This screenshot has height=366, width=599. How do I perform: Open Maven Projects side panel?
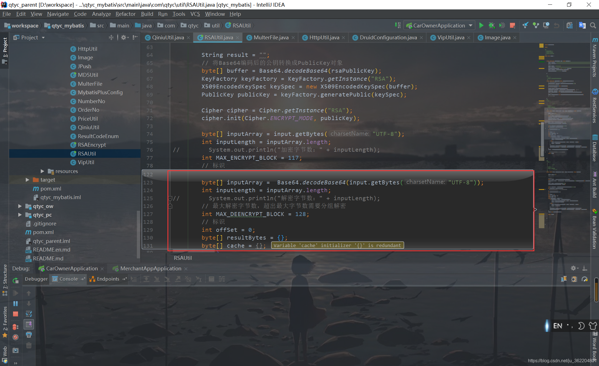pyautogui.click(x=595, y=58)
